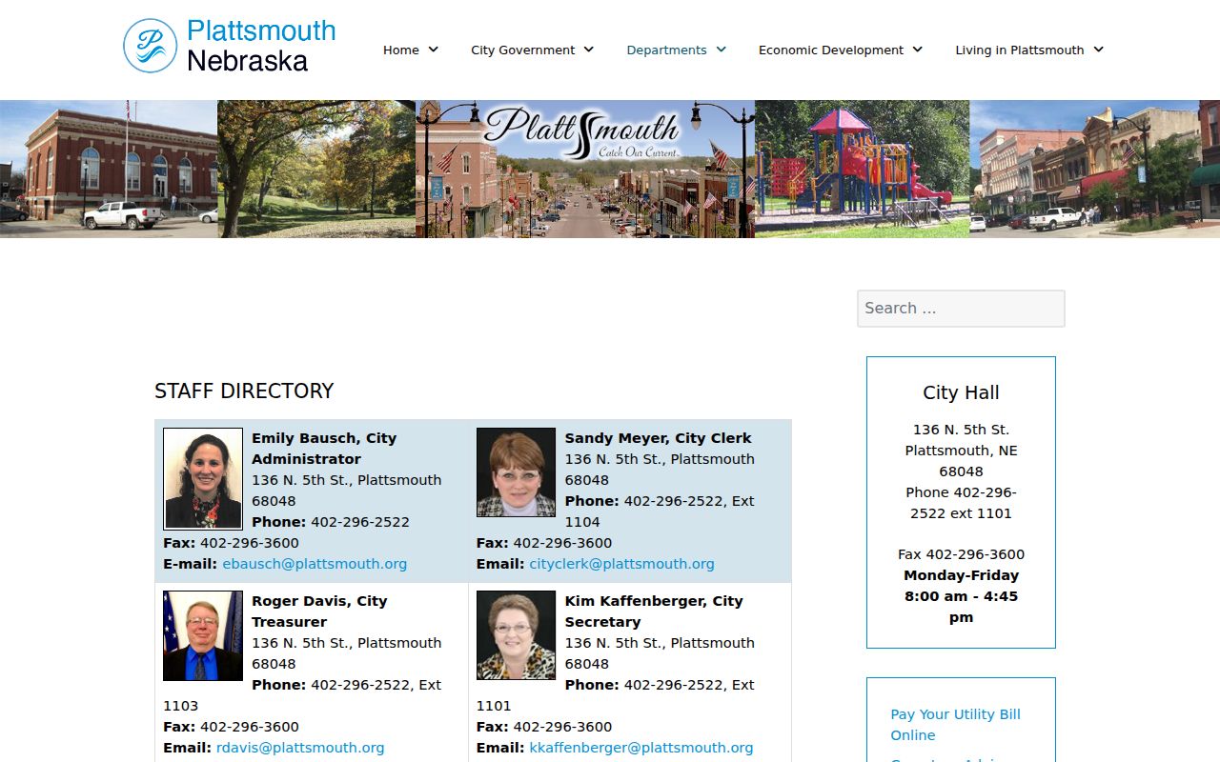Open the Economic Development menu
The height and width of the screenshot is (762, 1220).
pyautogui.click(x=831, y=50)
